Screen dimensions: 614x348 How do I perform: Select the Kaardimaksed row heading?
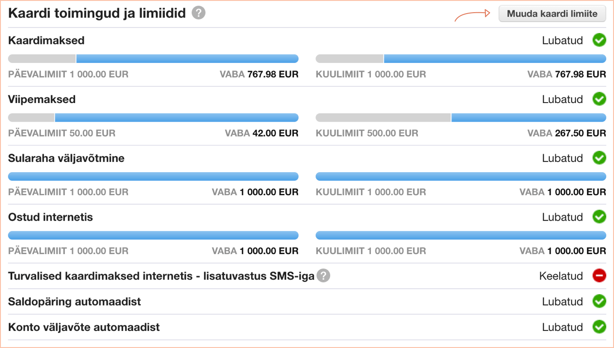tap(46, 40)
